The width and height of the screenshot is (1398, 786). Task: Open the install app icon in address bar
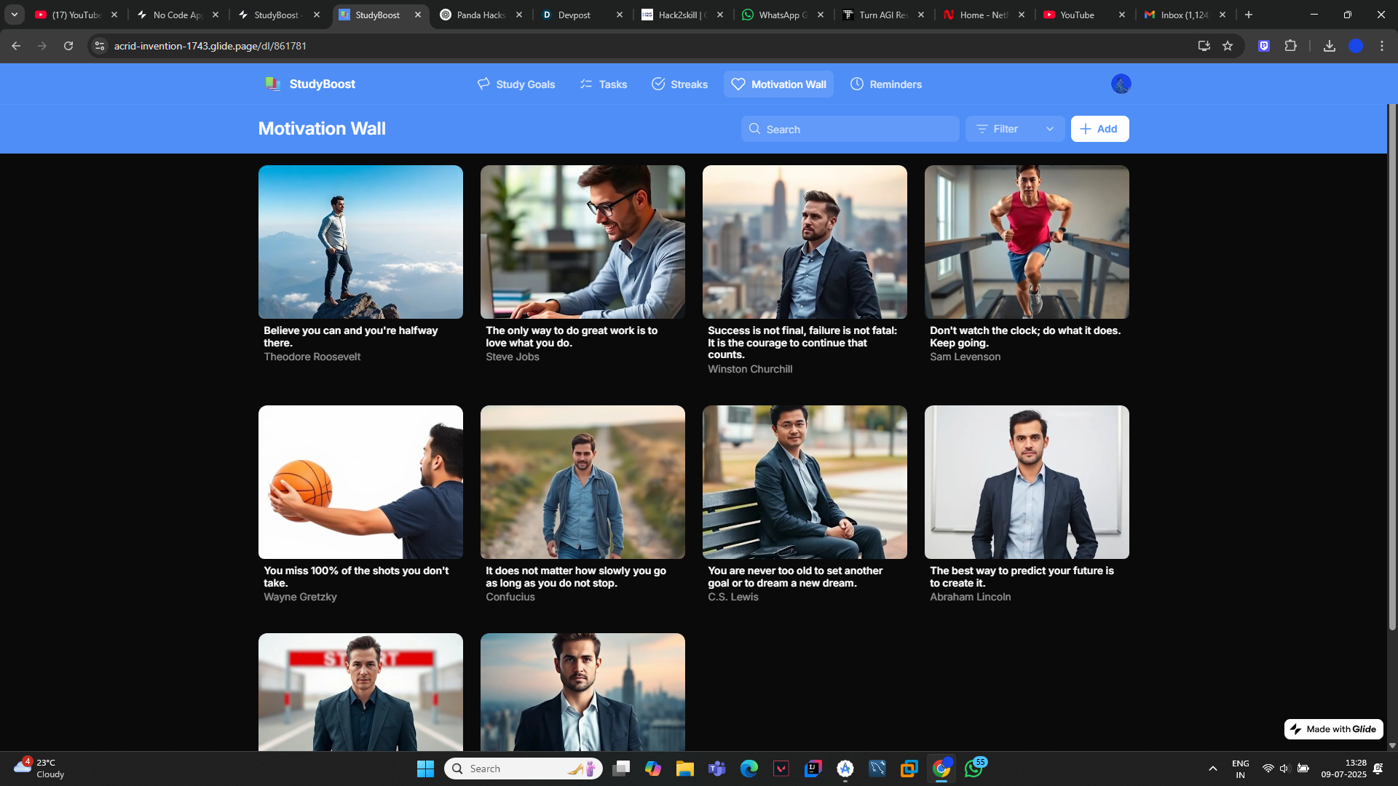(x=1204, y=46)
